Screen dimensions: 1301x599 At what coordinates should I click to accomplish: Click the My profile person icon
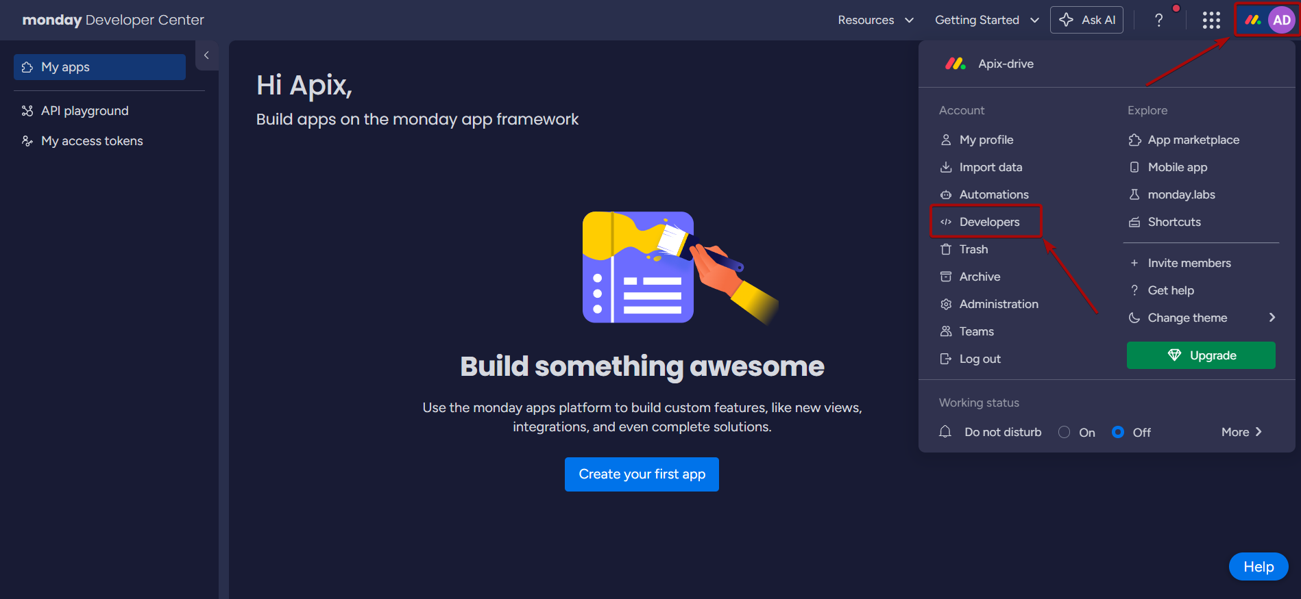pos(946,140)
